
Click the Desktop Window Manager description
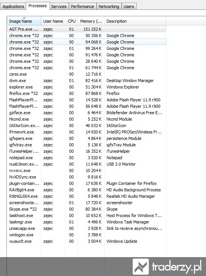(x=130, y=81)
